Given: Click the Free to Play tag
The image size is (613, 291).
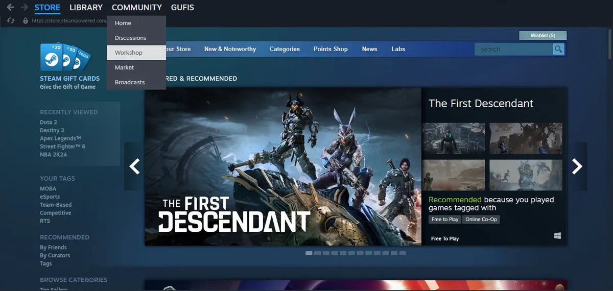Looking at the screenshot, I should (445, 220).
